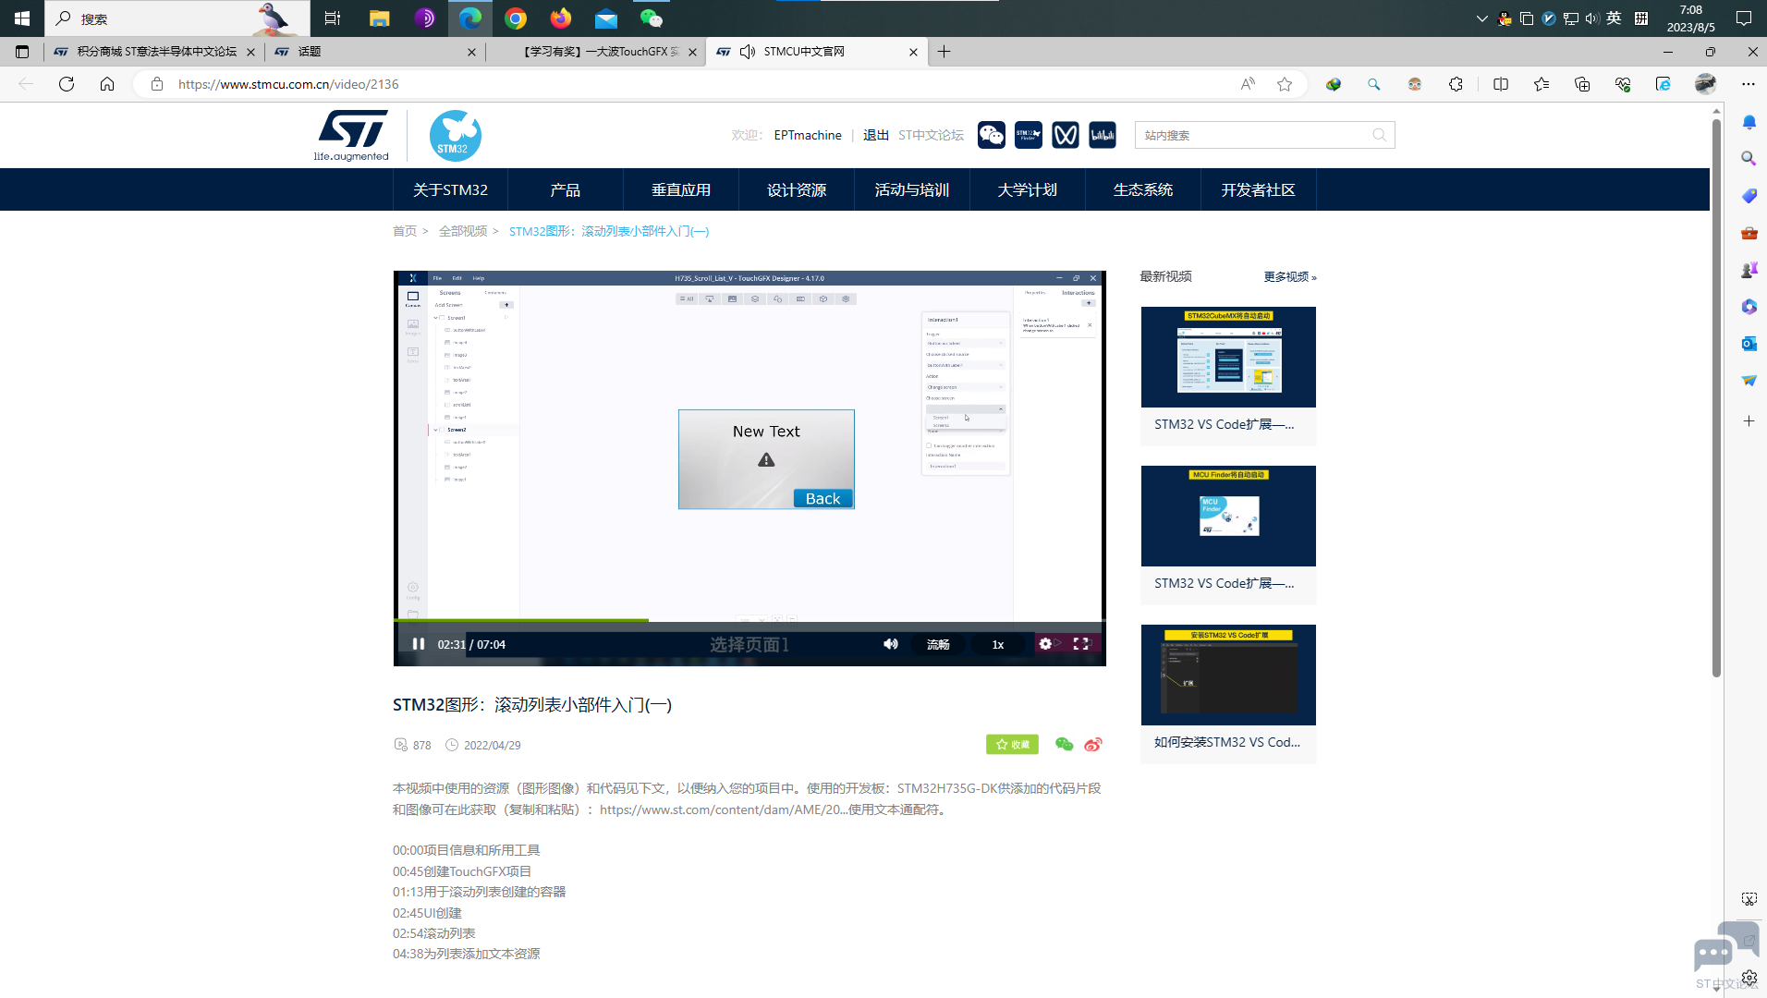The image size is (1767, 998).
Task: Click the page vertical scrollbar
Action: pos(1716,397)
